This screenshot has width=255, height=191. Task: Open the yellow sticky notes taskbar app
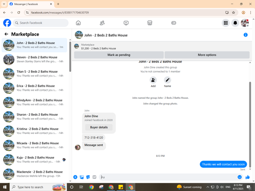[x=121, y=187]
